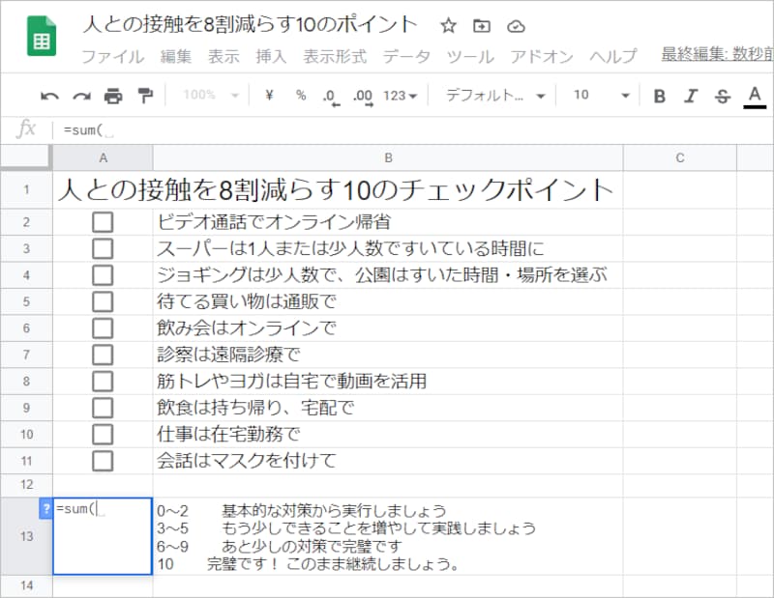Check the box beside 飲み会はオンラインで

(x=104, y=328)
